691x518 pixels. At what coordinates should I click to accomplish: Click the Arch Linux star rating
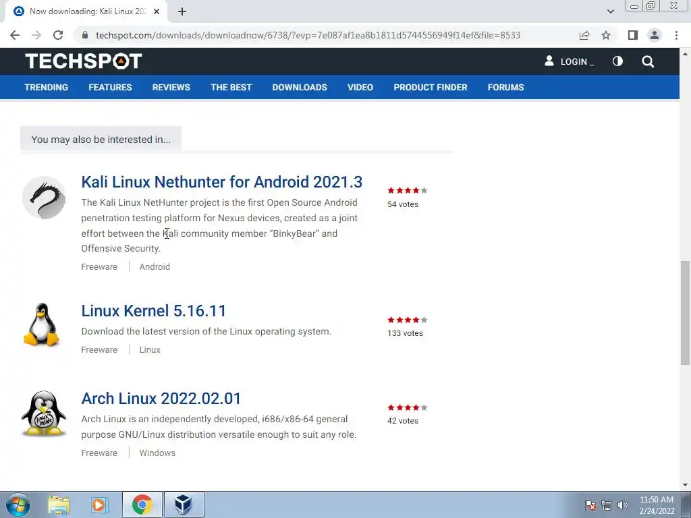pos(407,407)
